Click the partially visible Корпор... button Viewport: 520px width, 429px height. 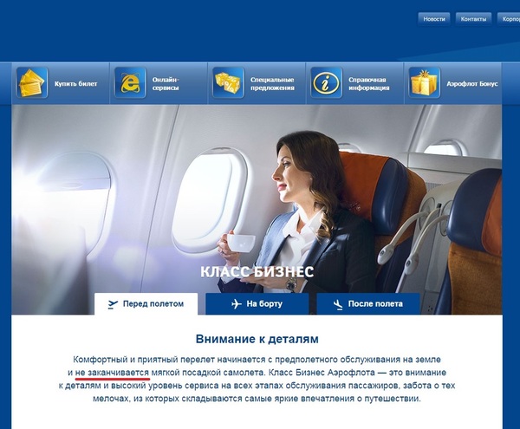(x=509, y=19)
